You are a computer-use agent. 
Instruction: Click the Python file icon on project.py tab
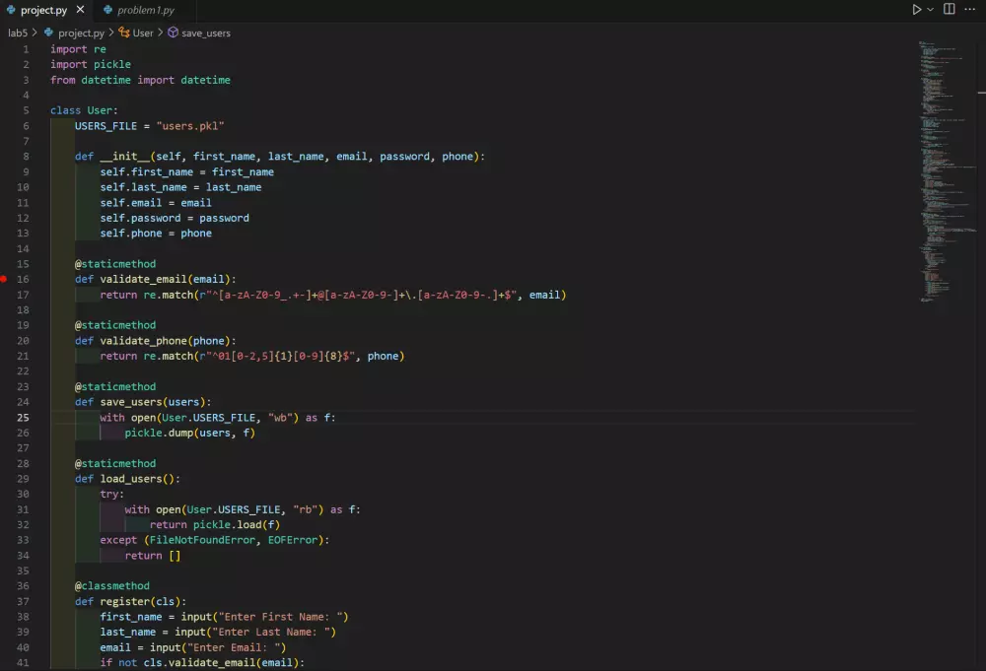tap(11, 10)
